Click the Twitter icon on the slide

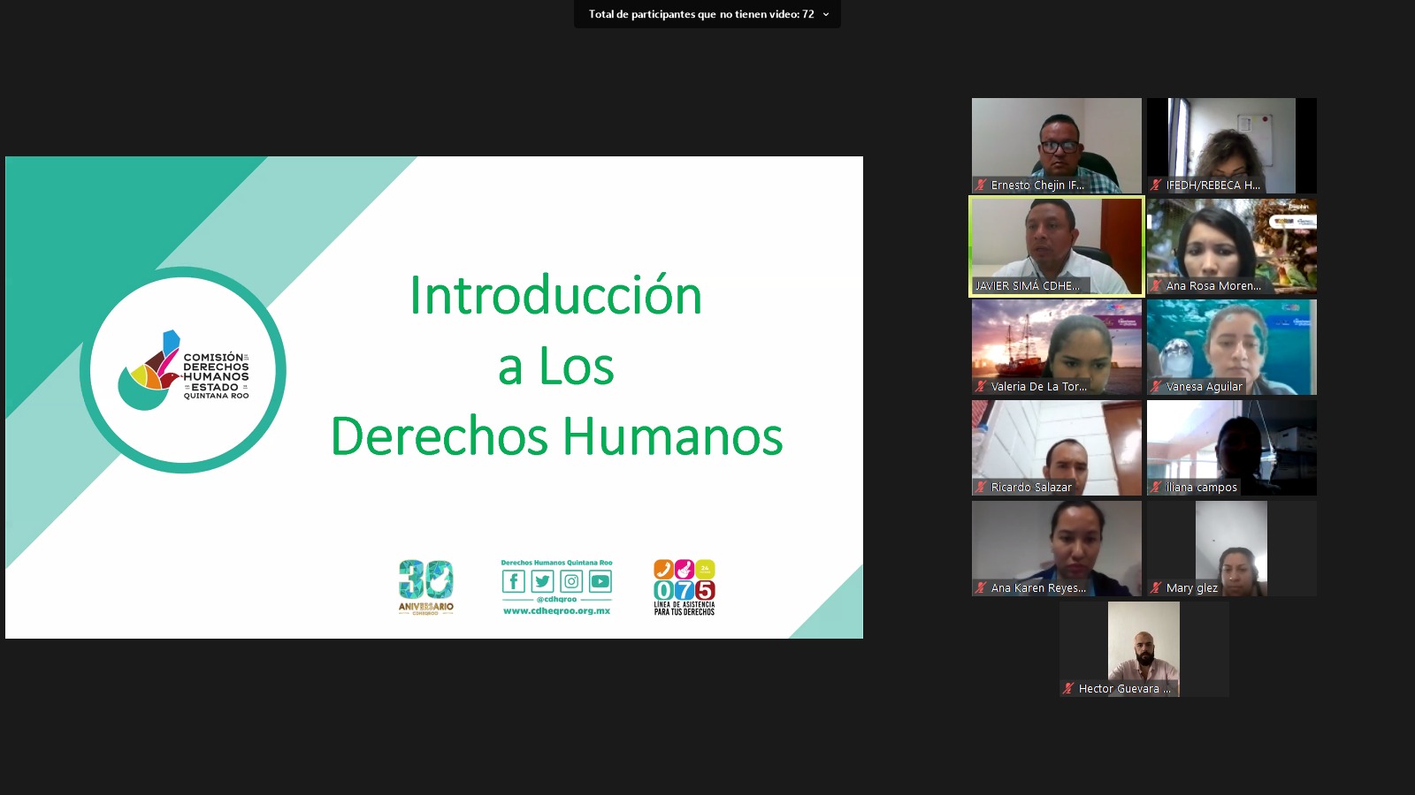tap(542, 581)
